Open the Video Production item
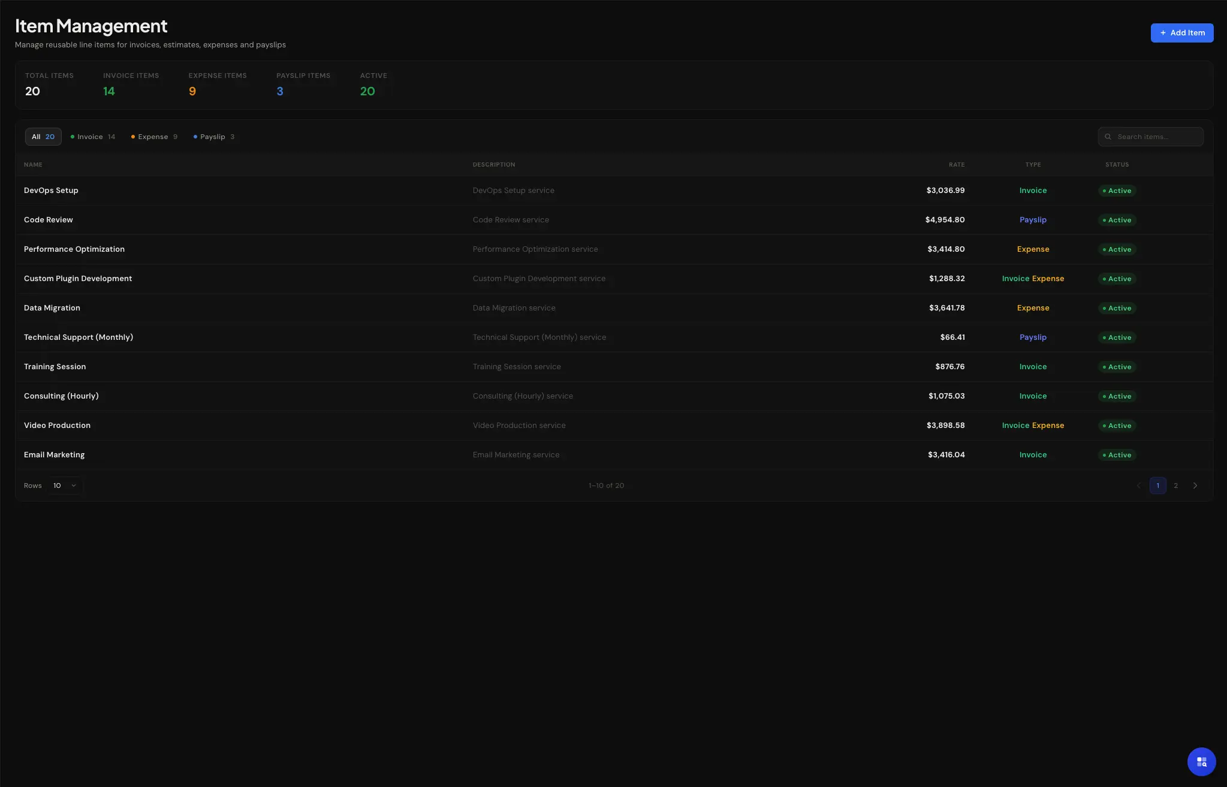The image size is (1227, 787). coord(57,426)
